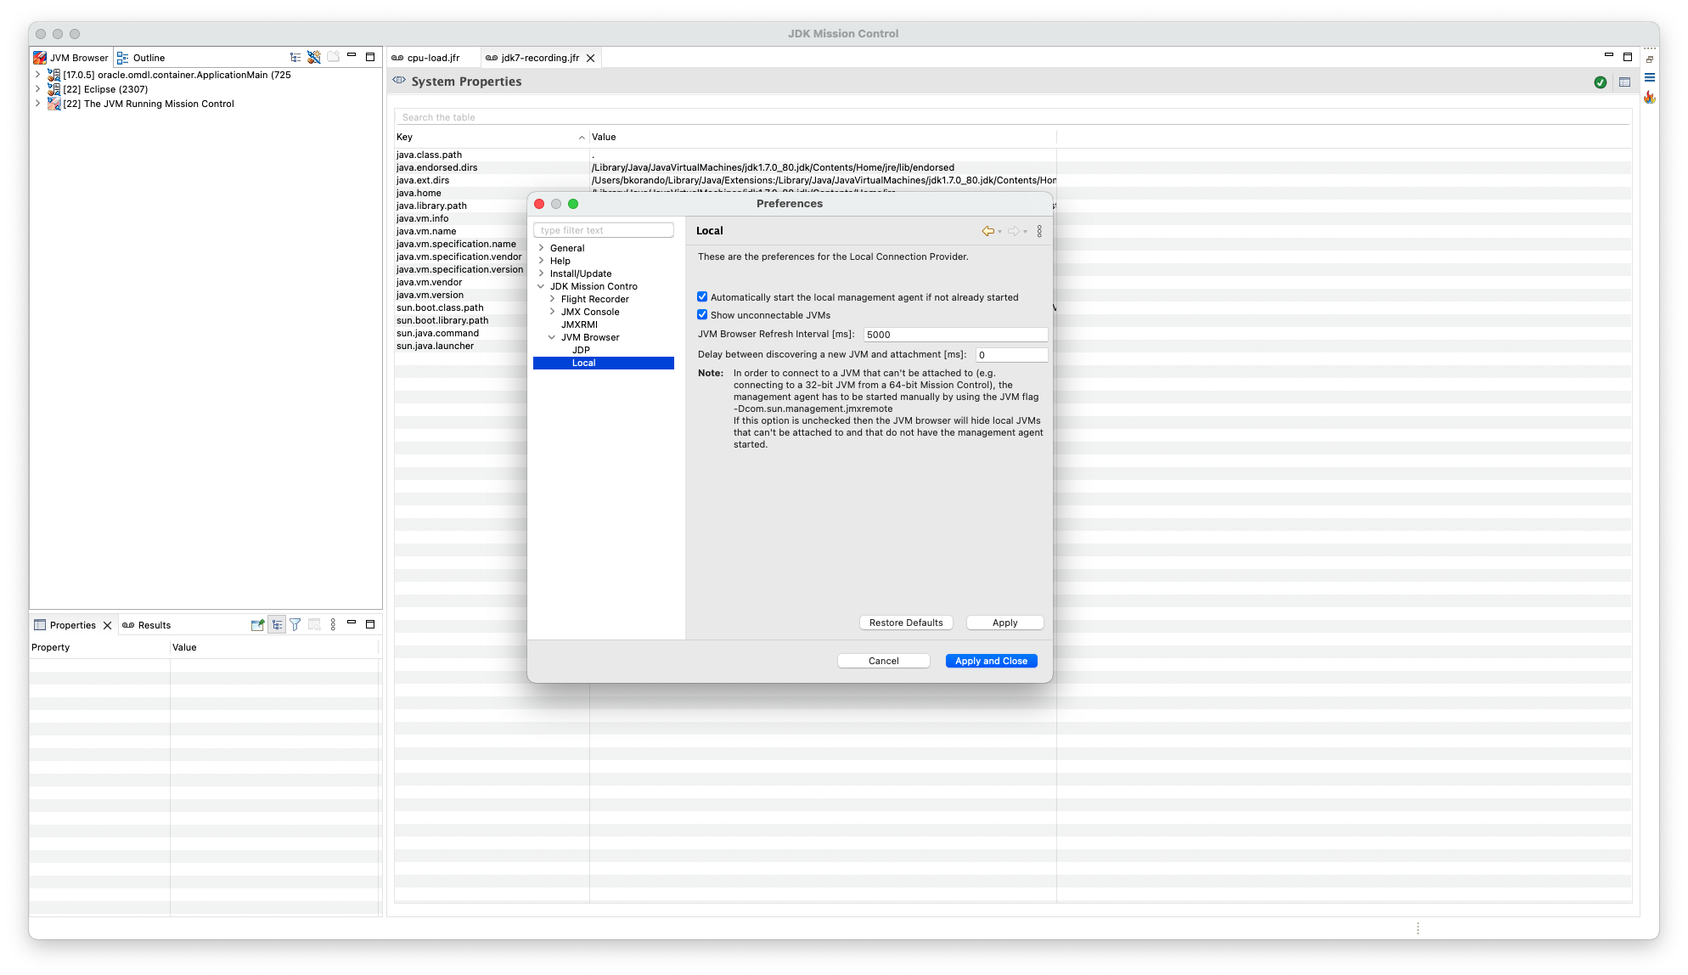Click the back arrow in Preferences dialog
The image size is (1688, 975).
pos(988,231)
